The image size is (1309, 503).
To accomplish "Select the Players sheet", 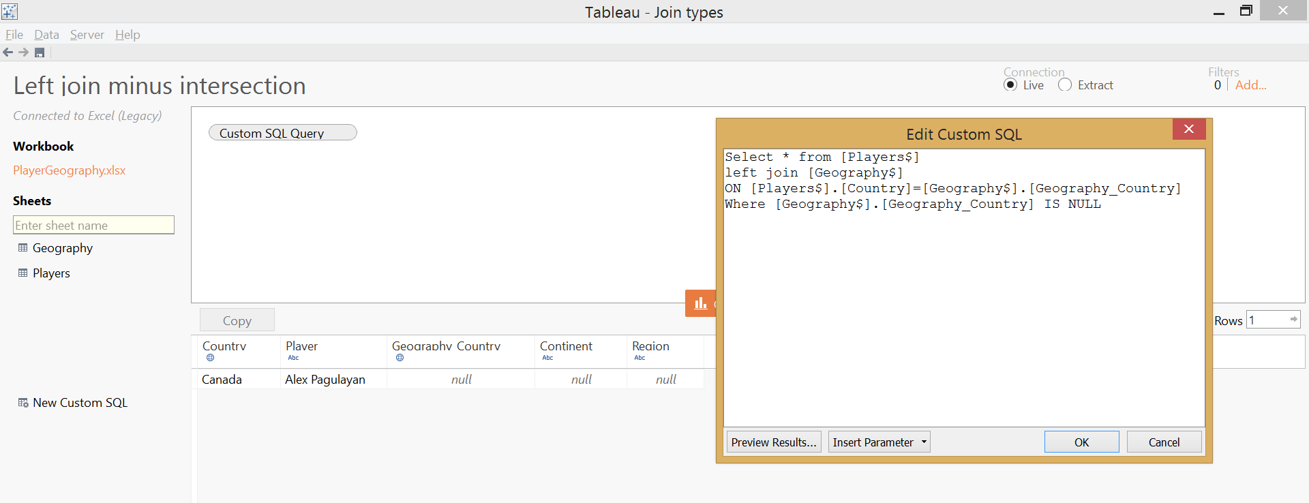I will pos(51,273).
